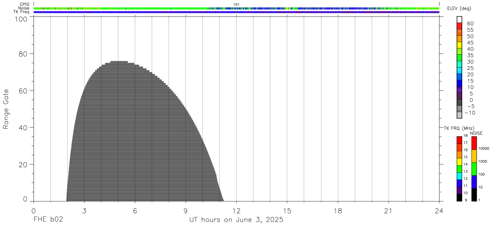Click the '-10' label on ELEV colorbar

[470, 113]
